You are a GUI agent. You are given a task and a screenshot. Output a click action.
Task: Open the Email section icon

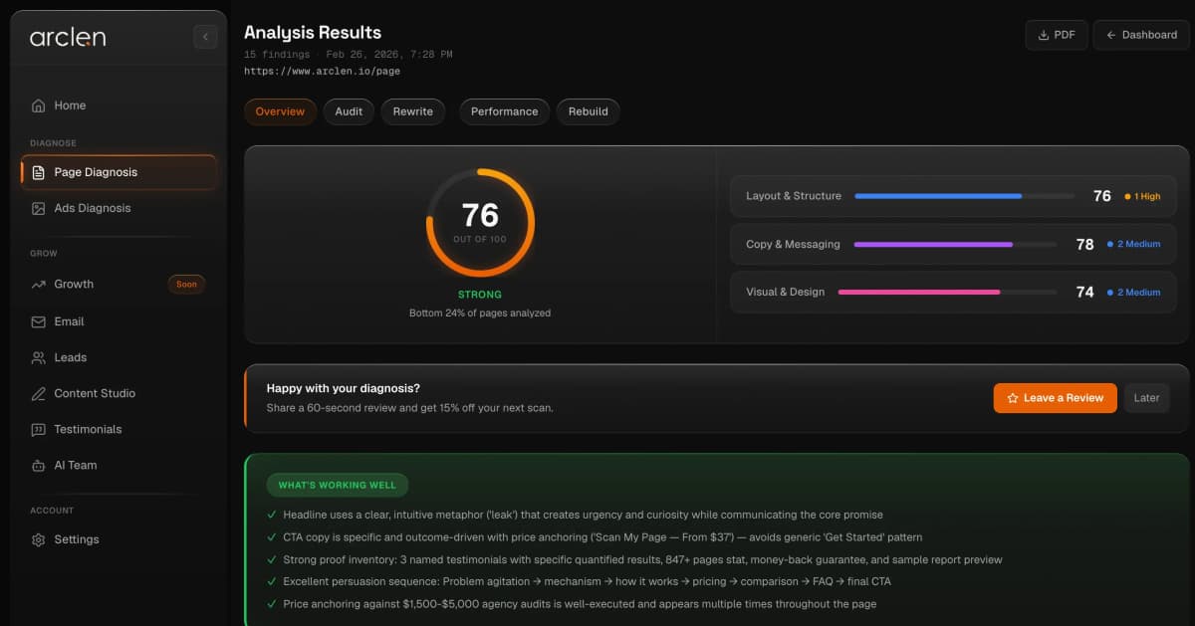[40, 320]
